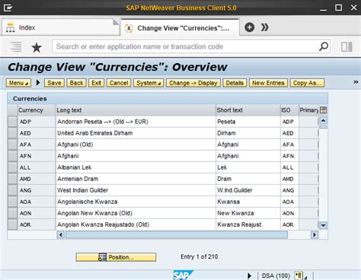This screenshot has height=280, width=361.
Task: Click the 'New Kwanza' short text cell
Action: [x=248, y=213]
